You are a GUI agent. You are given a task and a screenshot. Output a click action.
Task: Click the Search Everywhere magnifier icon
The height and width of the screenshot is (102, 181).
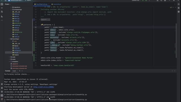pyautogui.click(x=161, y=1)
